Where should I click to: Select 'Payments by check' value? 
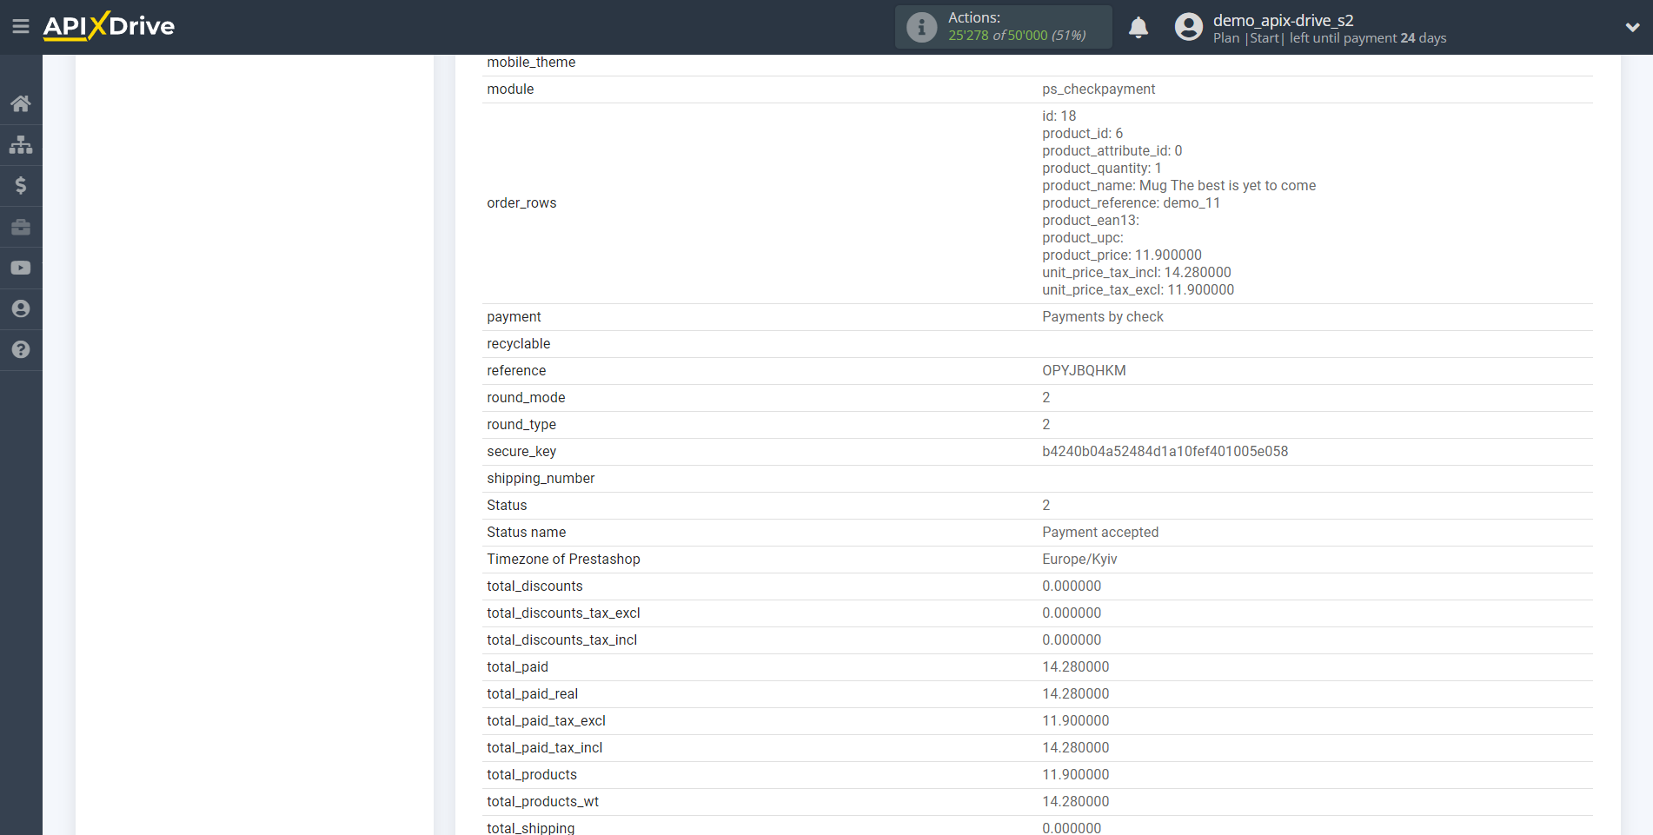[x=1102, y=316]
